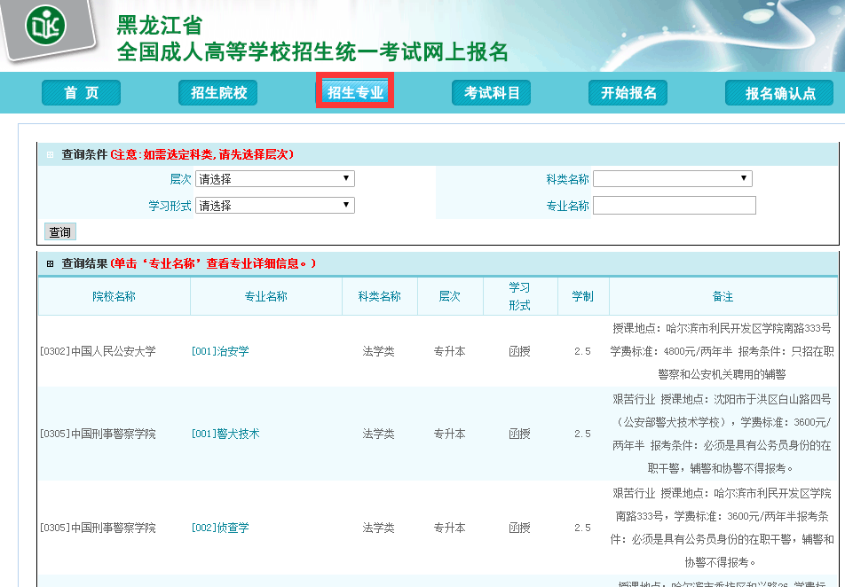Viewport: 845px width, 587px height.
Task: Click the 警犬技术 row remarks text
Action: (723, 434)
